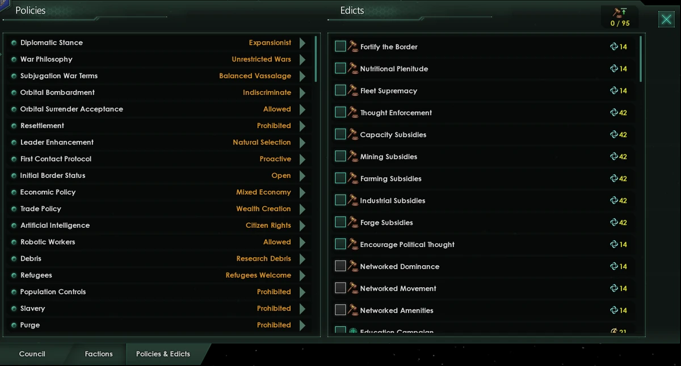Expand the Purge policy options
The width and height of the screenshot is (681, 366).
[x=302, y=325]
